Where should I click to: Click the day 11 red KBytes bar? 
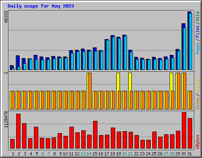tap(71, 138)
